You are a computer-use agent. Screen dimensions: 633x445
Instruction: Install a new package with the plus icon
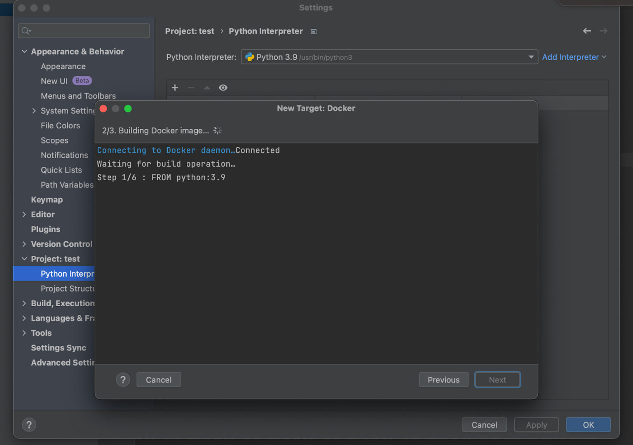pos(175,87)
